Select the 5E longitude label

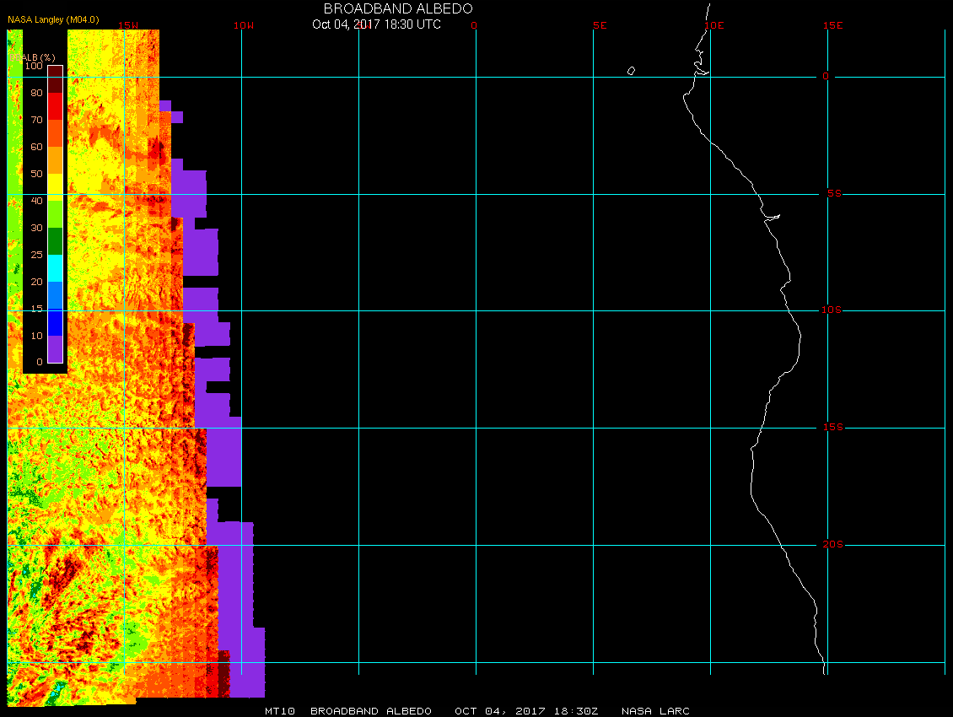[600, 25]
